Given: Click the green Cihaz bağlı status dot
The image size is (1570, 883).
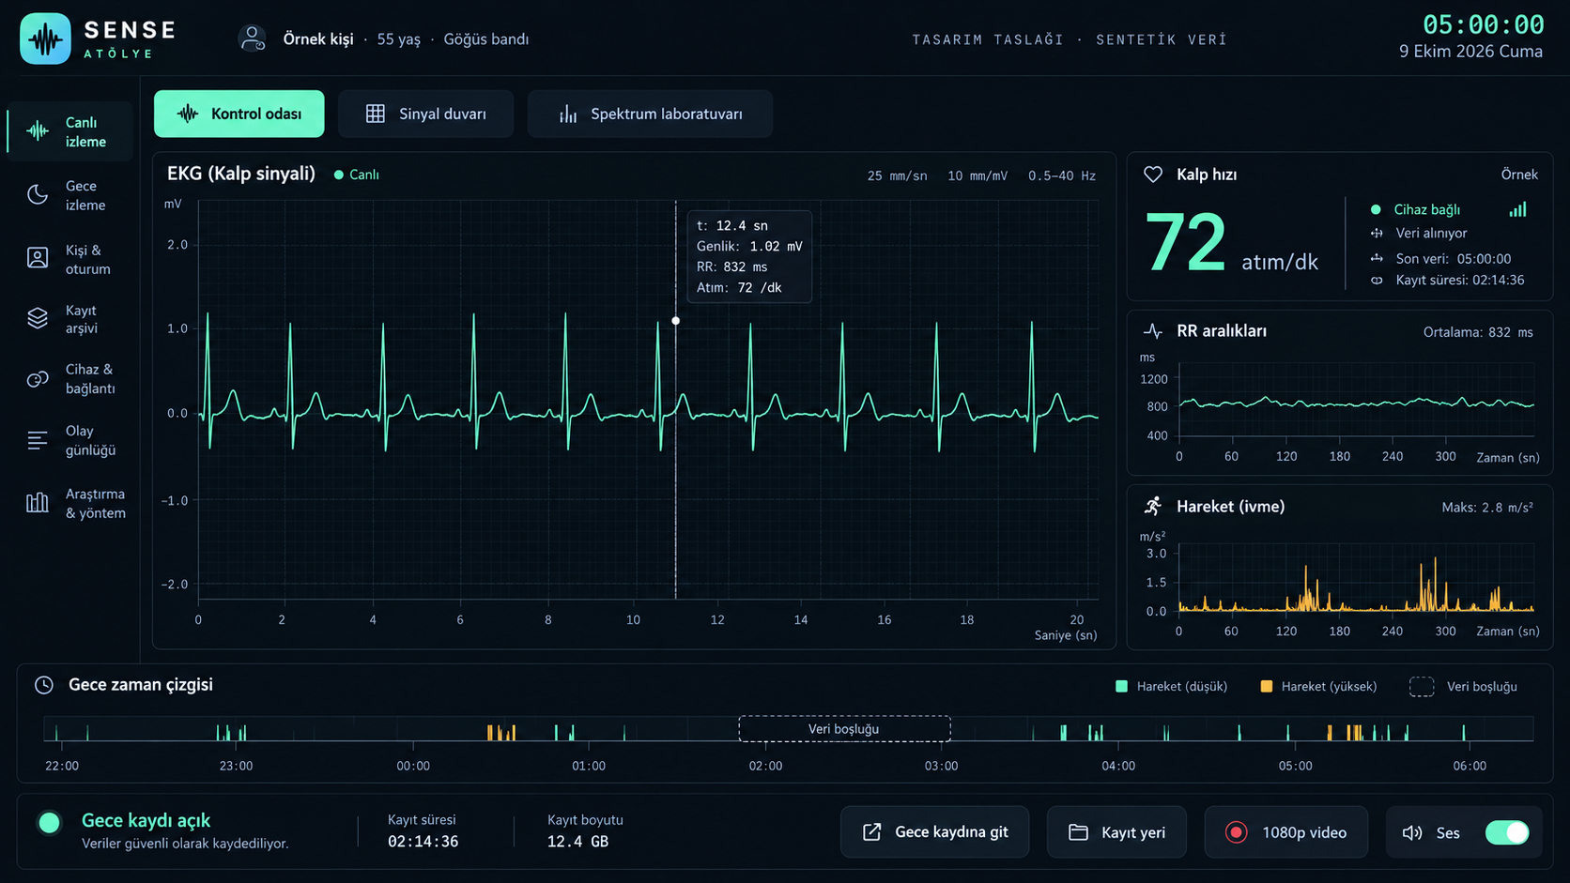Looking at the screenshot, I should click(1376, 209).
